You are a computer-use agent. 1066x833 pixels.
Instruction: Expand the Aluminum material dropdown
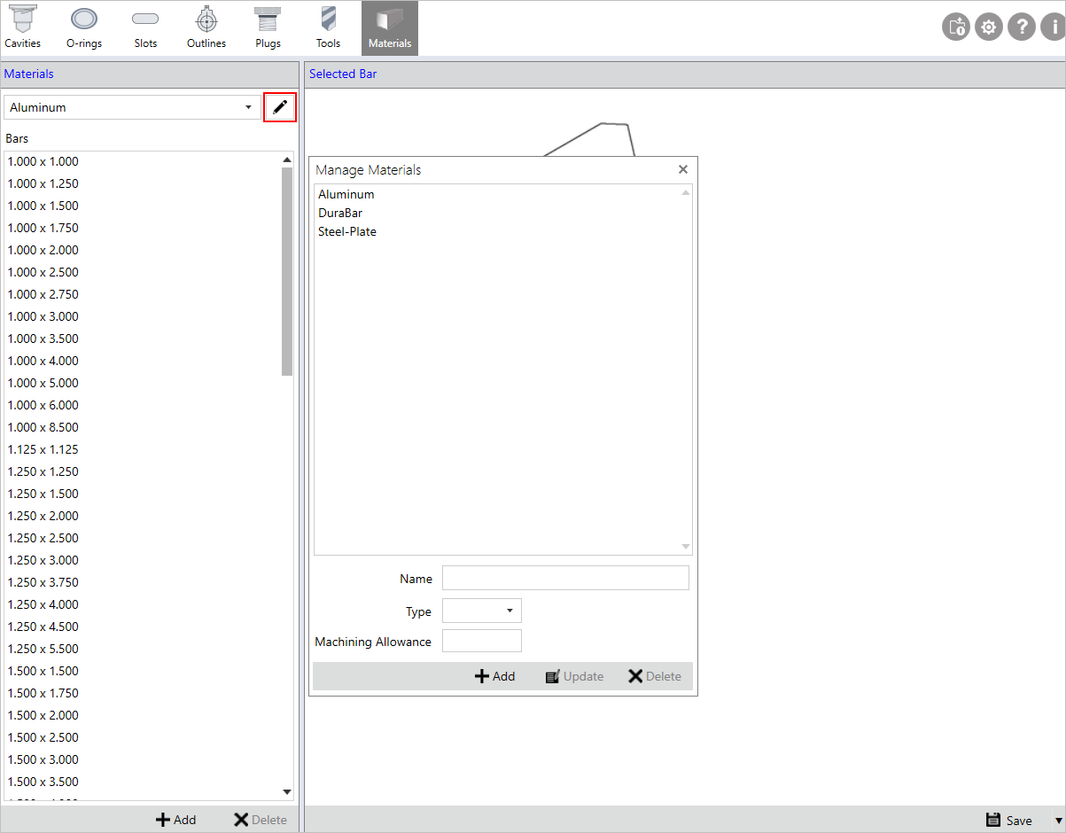pos(248,108)
